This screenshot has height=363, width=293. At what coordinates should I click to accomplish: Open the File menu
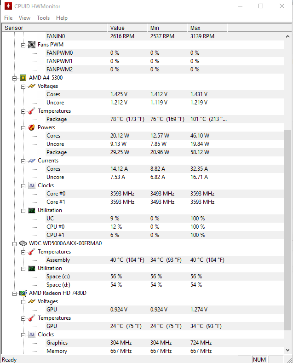point(8,18)
